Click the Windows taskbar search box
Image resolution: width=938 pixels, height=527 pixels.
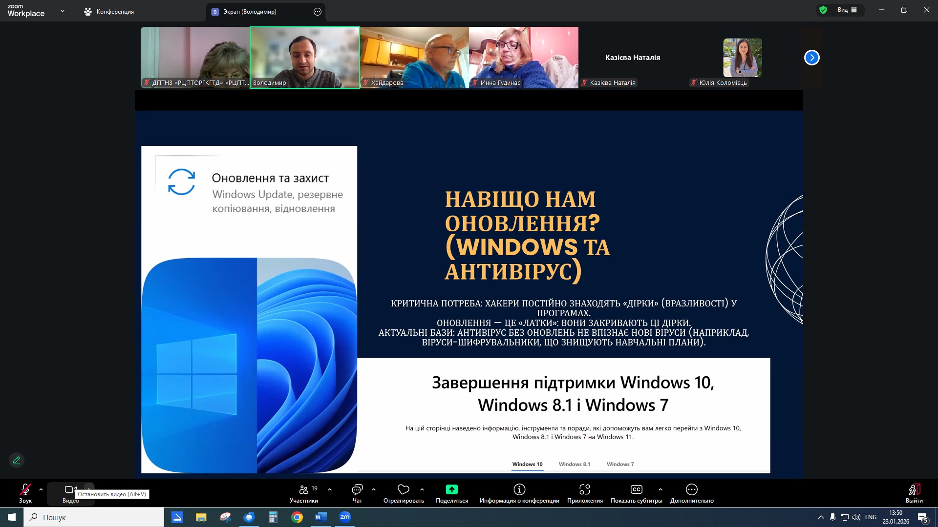coord(94,517)
